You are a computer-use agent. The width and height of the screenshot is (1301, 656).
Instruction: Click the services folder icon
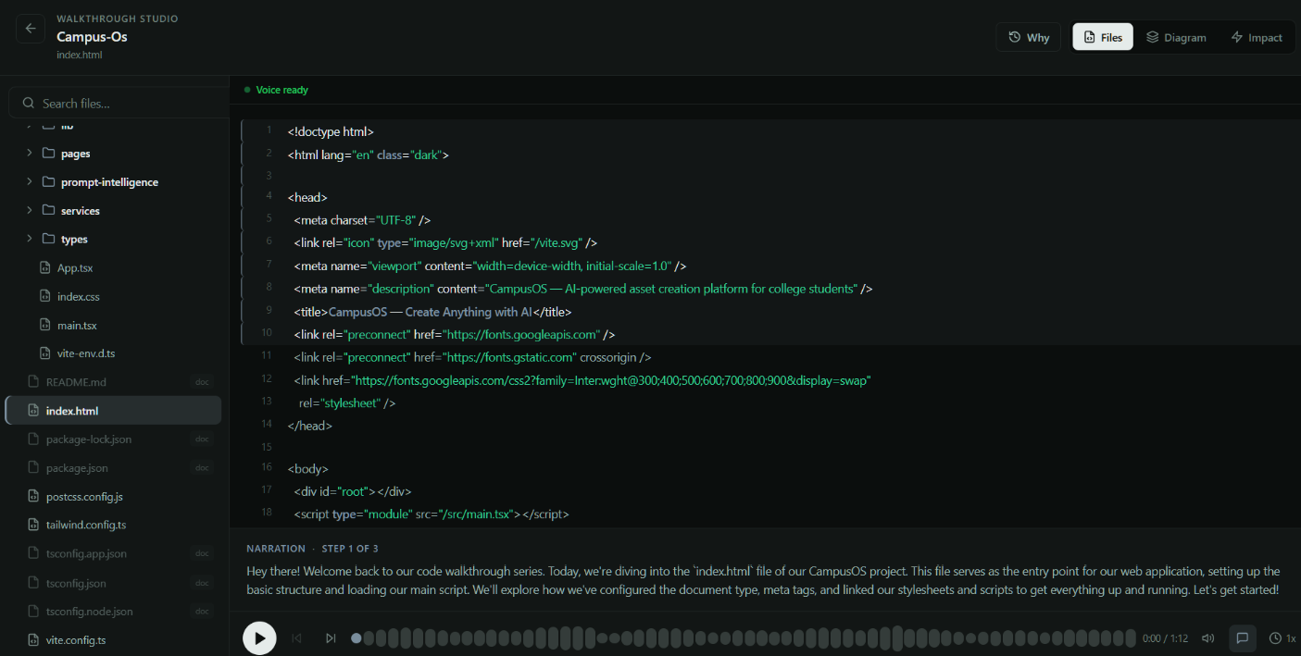(x=48, y=211)
